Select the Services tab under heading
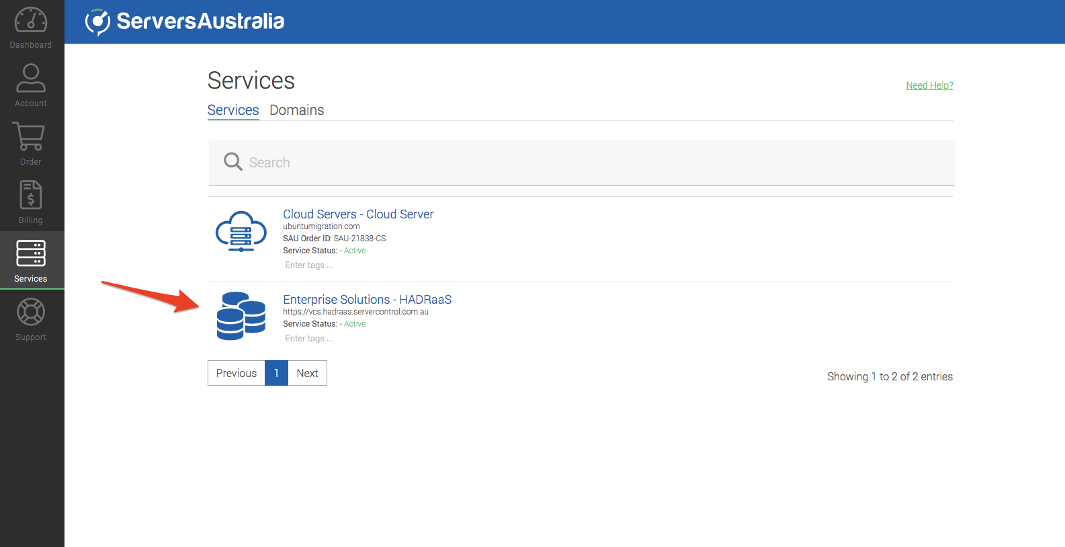This screenshot has height=547, width=1065. point(233,110)
